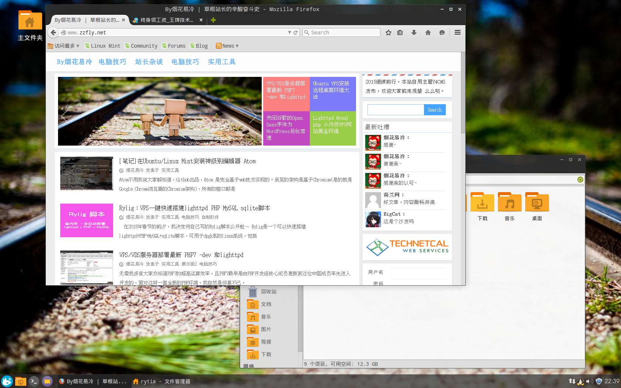Launch terminal from the taskbar
The width and height of the screenshot is (621, 388).
click(x=34, y=381)
